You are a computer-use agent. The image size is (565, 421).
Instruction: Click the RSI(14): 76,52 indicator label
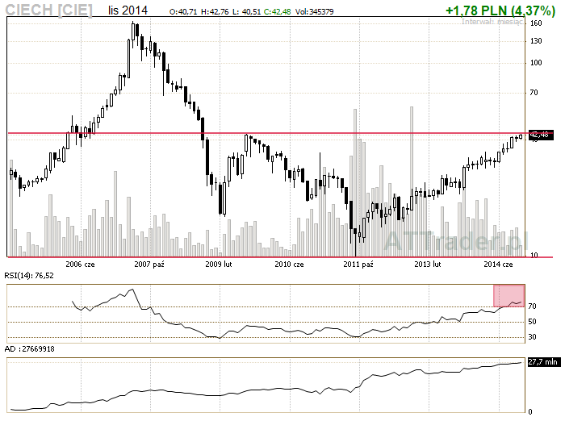coord(29,276)
